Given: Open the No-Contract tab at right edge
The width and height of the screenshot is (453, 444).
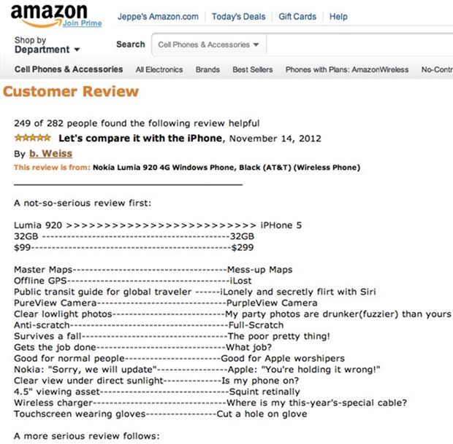Looking at the screenshot, I should pyautogui.click(x=437, y=69).
